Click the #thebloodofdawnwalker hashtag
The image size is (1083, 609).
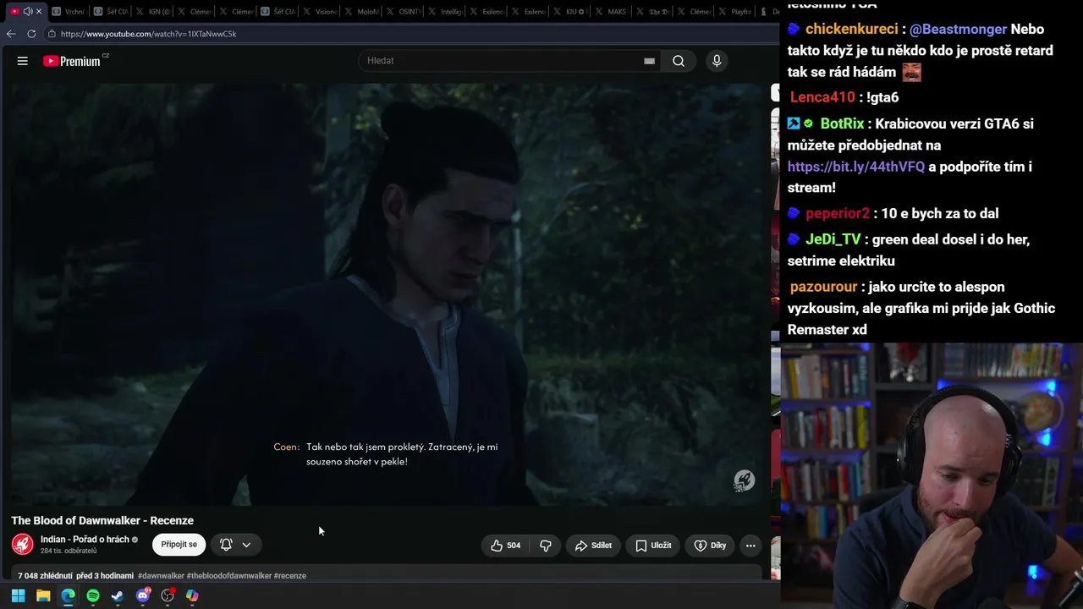228,576
